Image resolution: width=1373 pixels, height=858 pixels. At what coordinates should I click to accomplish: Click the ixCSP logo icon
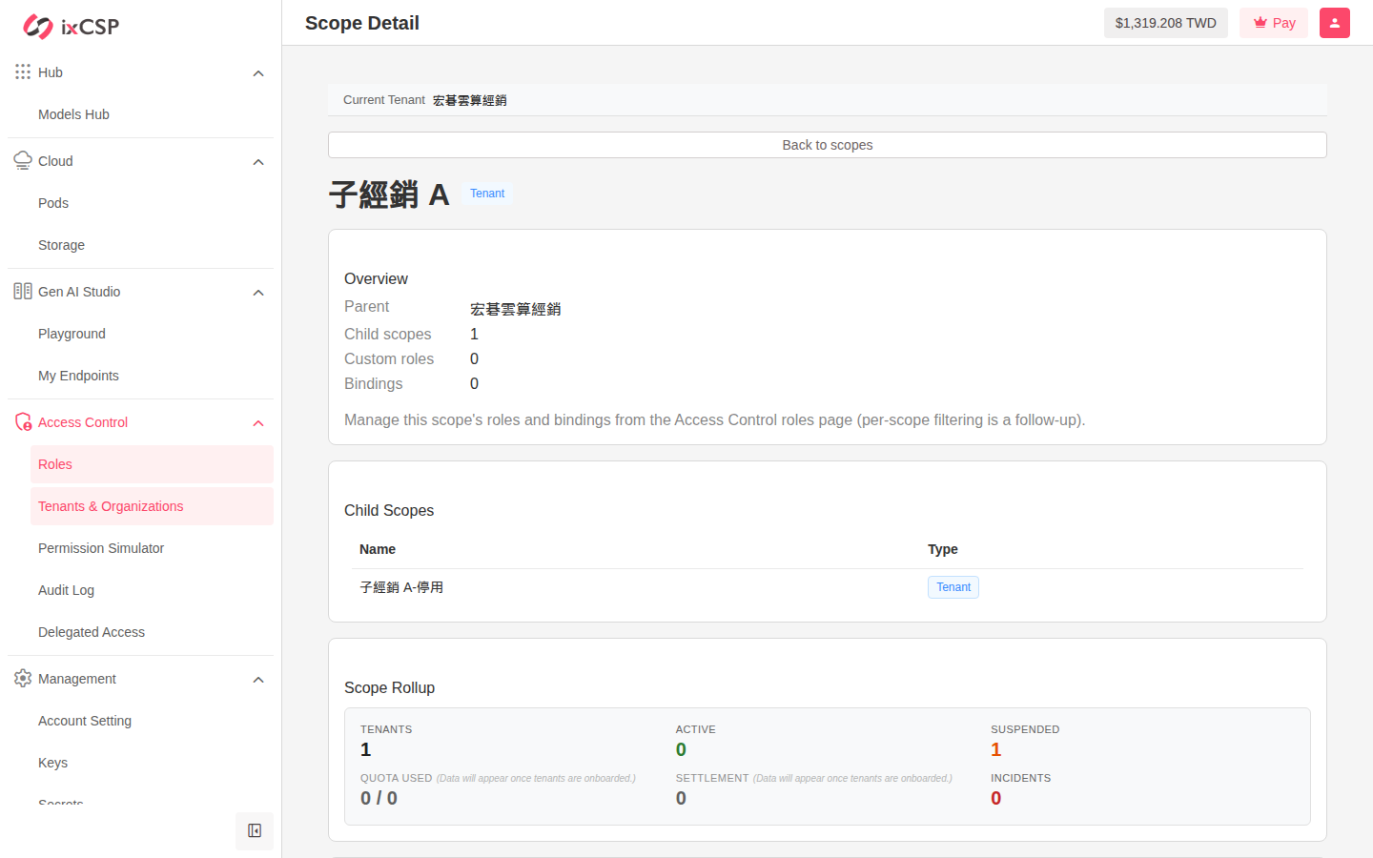point(38,27)
